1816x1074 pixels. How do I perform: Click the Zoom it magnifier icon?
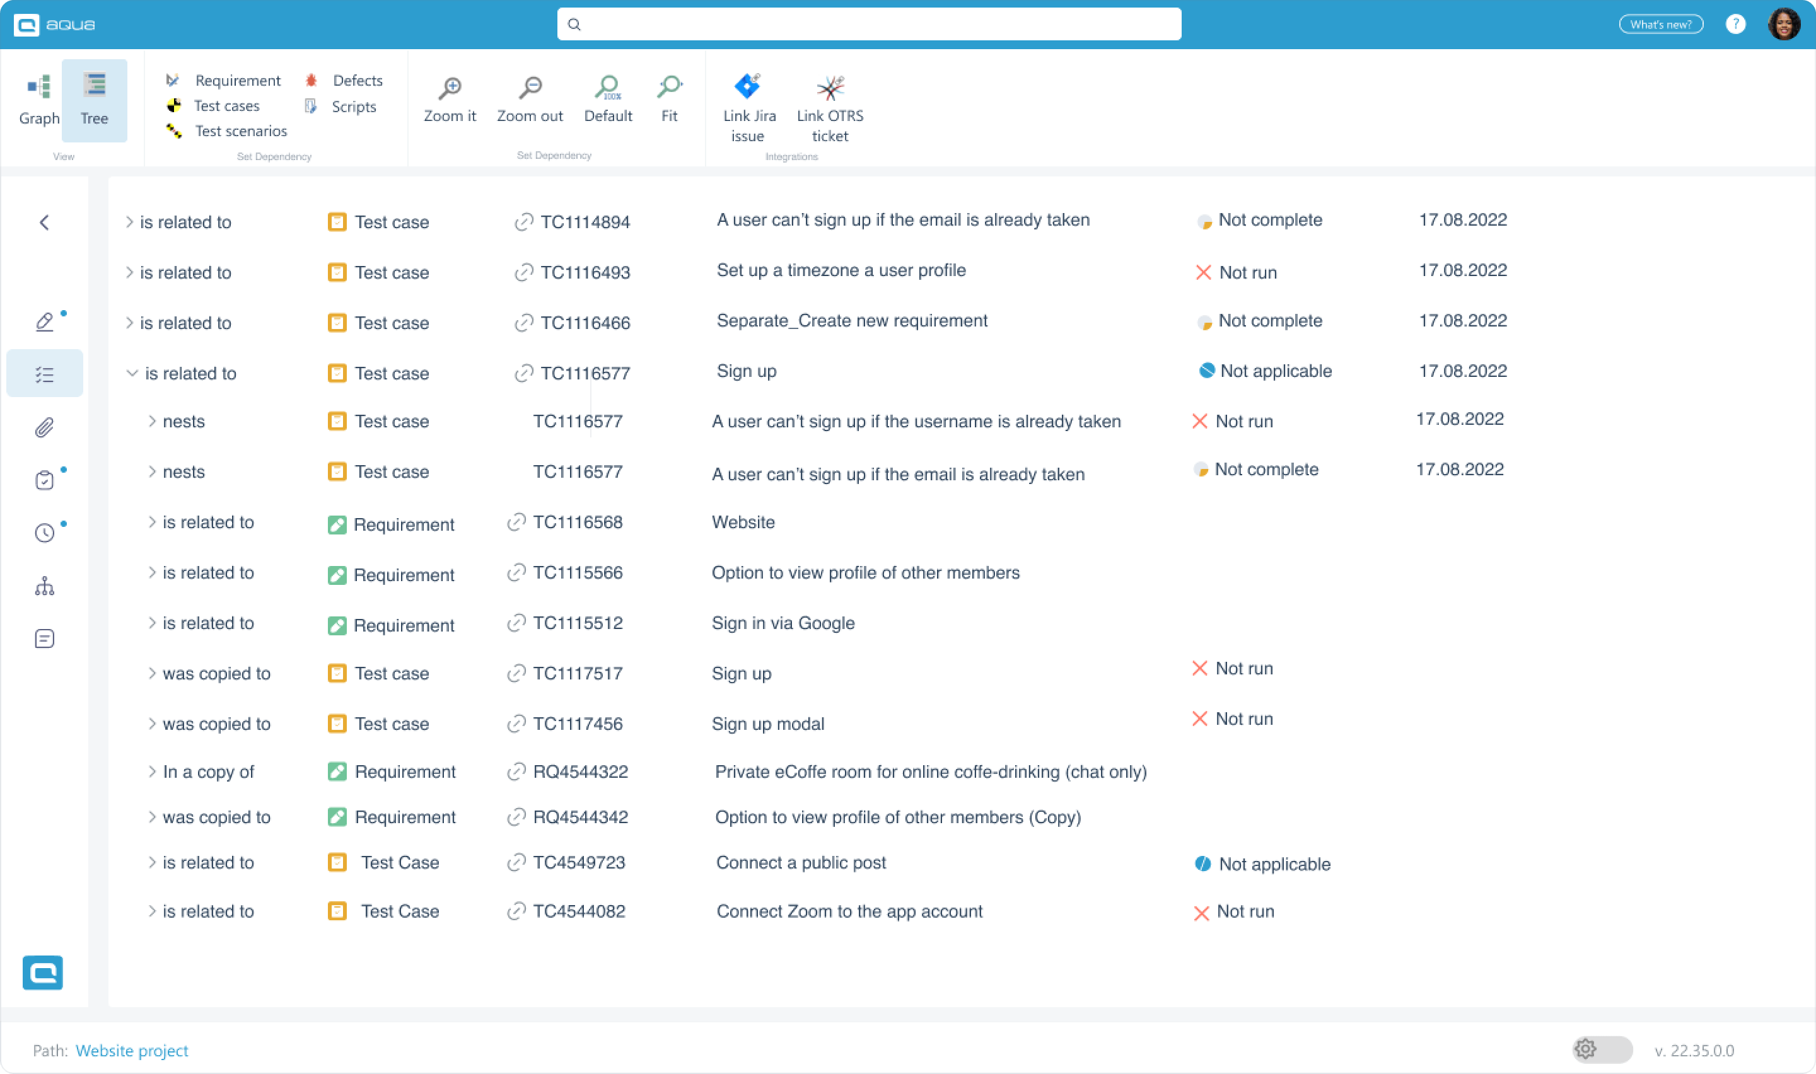(x=450, y=88)
